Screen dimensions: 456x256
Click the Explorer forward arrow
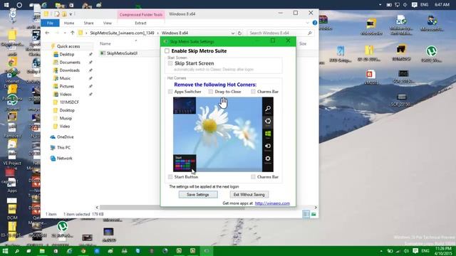[x=57, y=33]
